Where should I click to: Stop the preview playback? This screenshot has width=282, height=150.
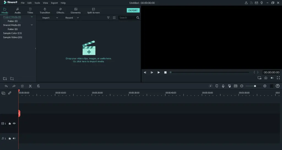[166, 73]
